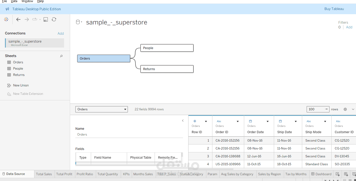This screenshot has height=181, width=356.
Task: Switch to the Total Sales tab
Action: pos(44,174)
